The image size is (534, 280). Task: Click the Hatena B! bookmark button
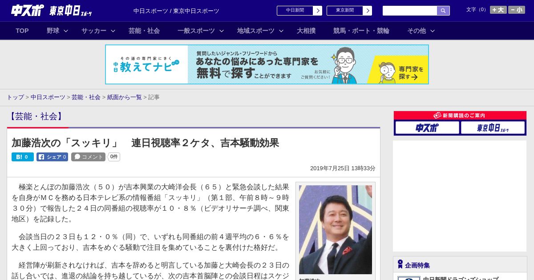pos(23,157)
